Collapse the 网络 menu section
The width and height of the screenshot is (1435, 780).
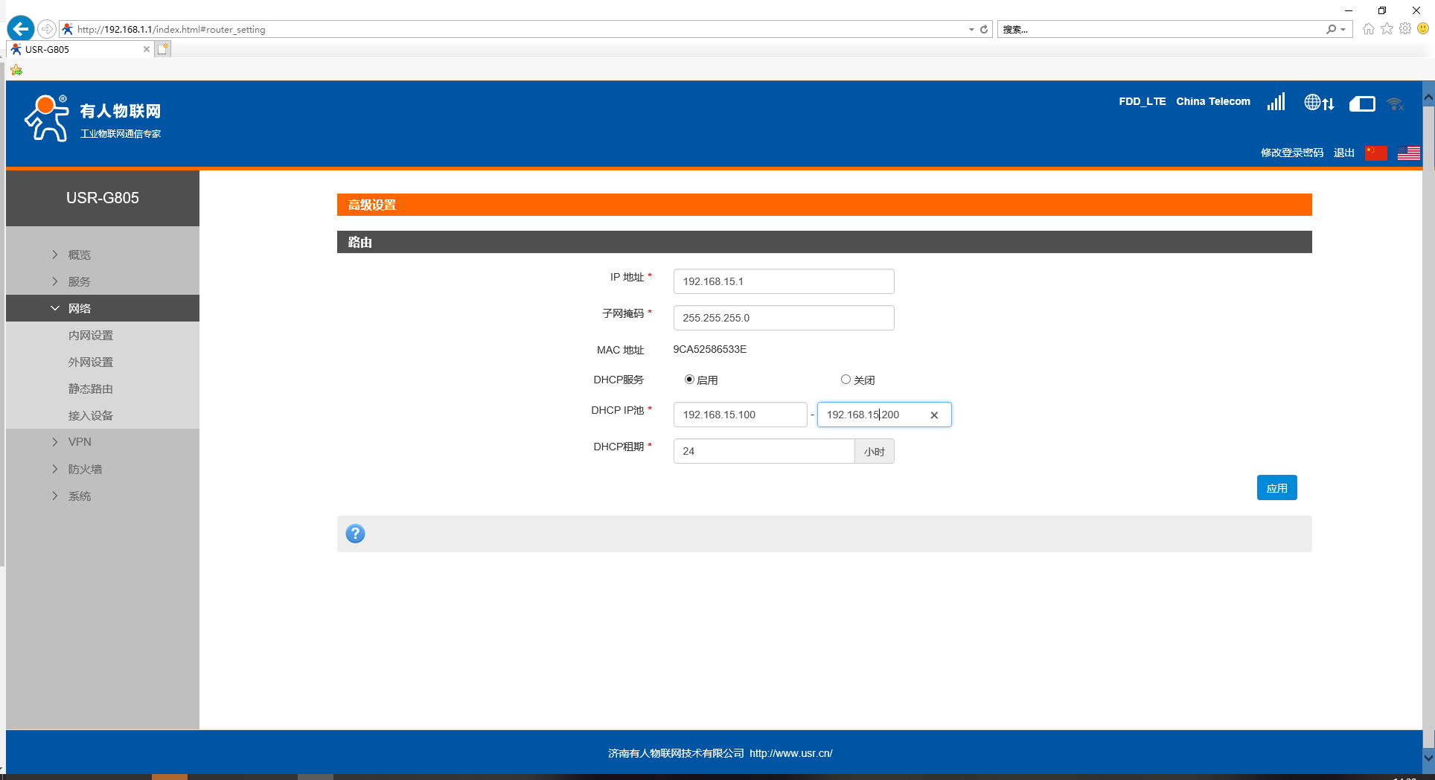point(80,308)
